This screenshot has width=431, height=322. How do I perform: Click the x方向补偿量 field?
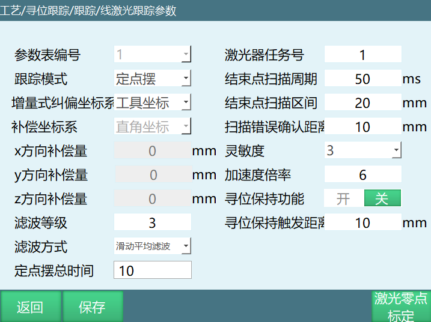click(152, 151)
